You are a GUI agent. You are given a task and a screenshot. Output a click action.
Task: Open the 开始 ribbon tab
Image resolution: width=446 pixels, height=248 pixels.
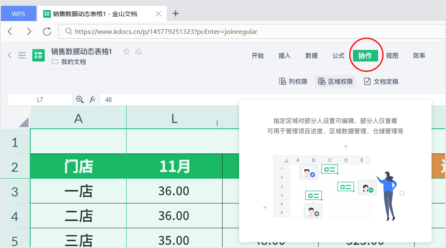coord(258,55)
